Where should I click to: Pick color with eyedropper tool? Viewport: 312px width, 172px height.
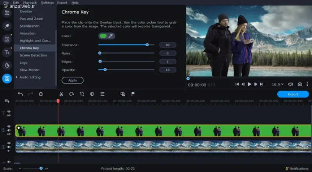111,36
